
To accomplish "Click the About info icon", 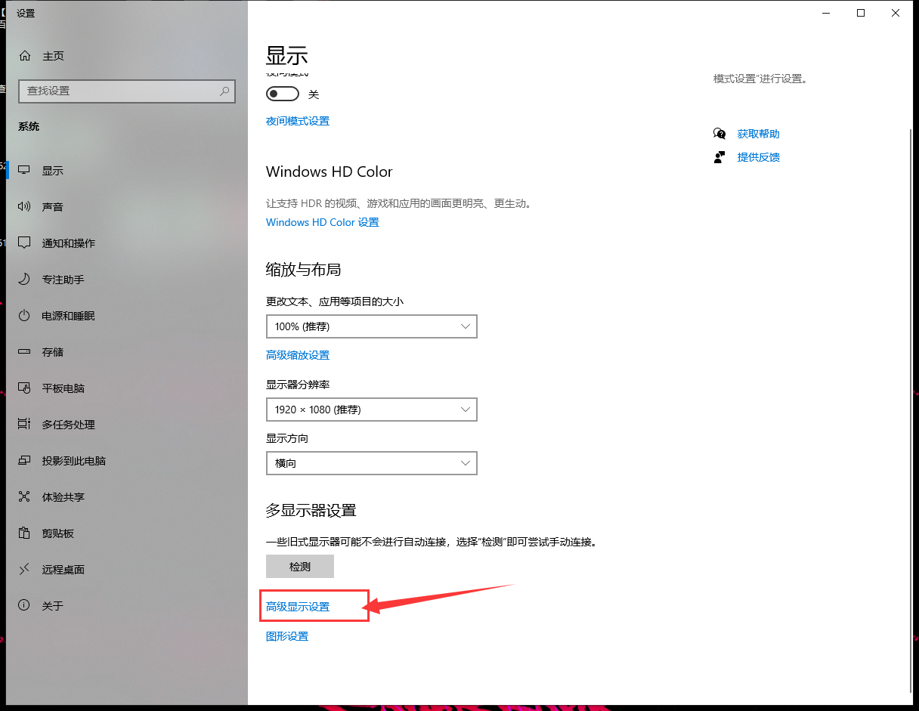I will (x=25, y=606).
